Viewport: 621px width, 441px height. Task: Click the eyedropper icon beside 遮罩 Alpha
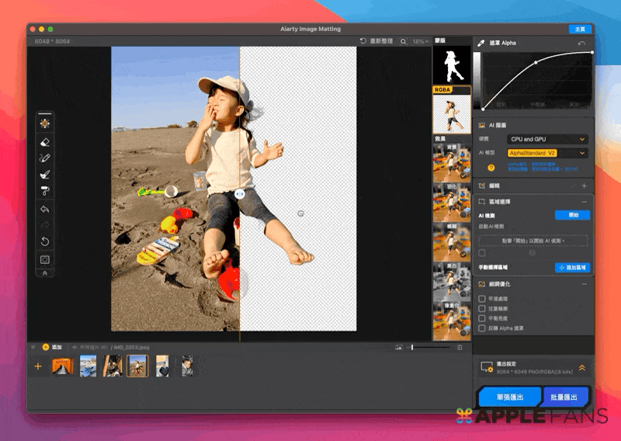(x=481, y=43)
